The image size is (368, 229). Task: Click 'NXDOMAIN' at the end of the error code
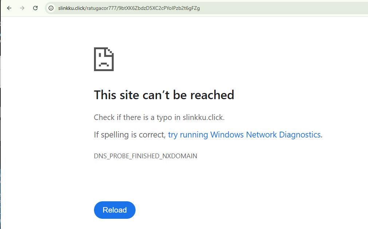180,156
